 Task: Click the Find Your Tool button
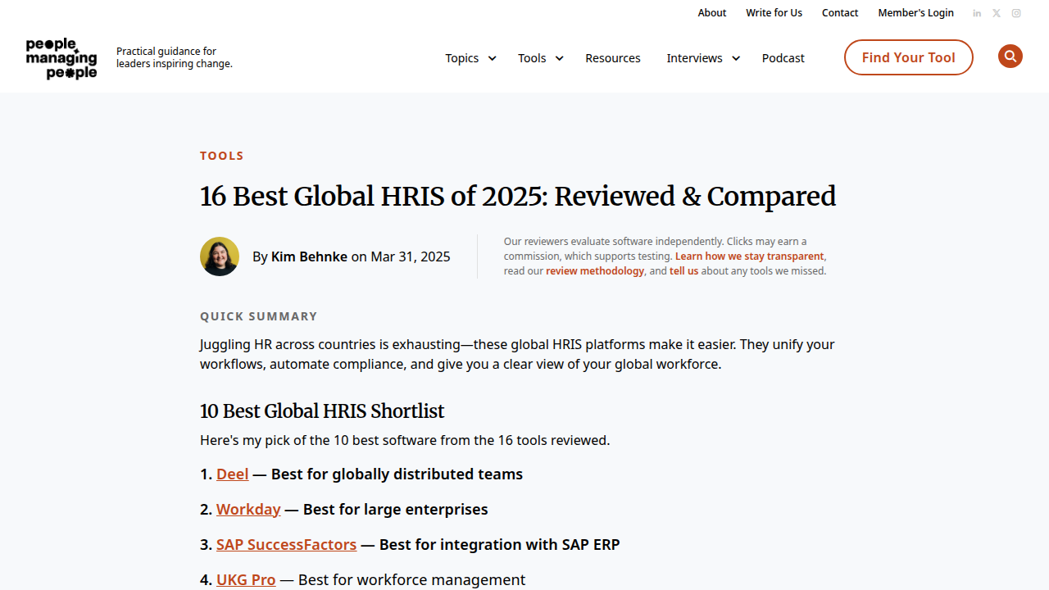pyautogui.click(x=909, y=57)
